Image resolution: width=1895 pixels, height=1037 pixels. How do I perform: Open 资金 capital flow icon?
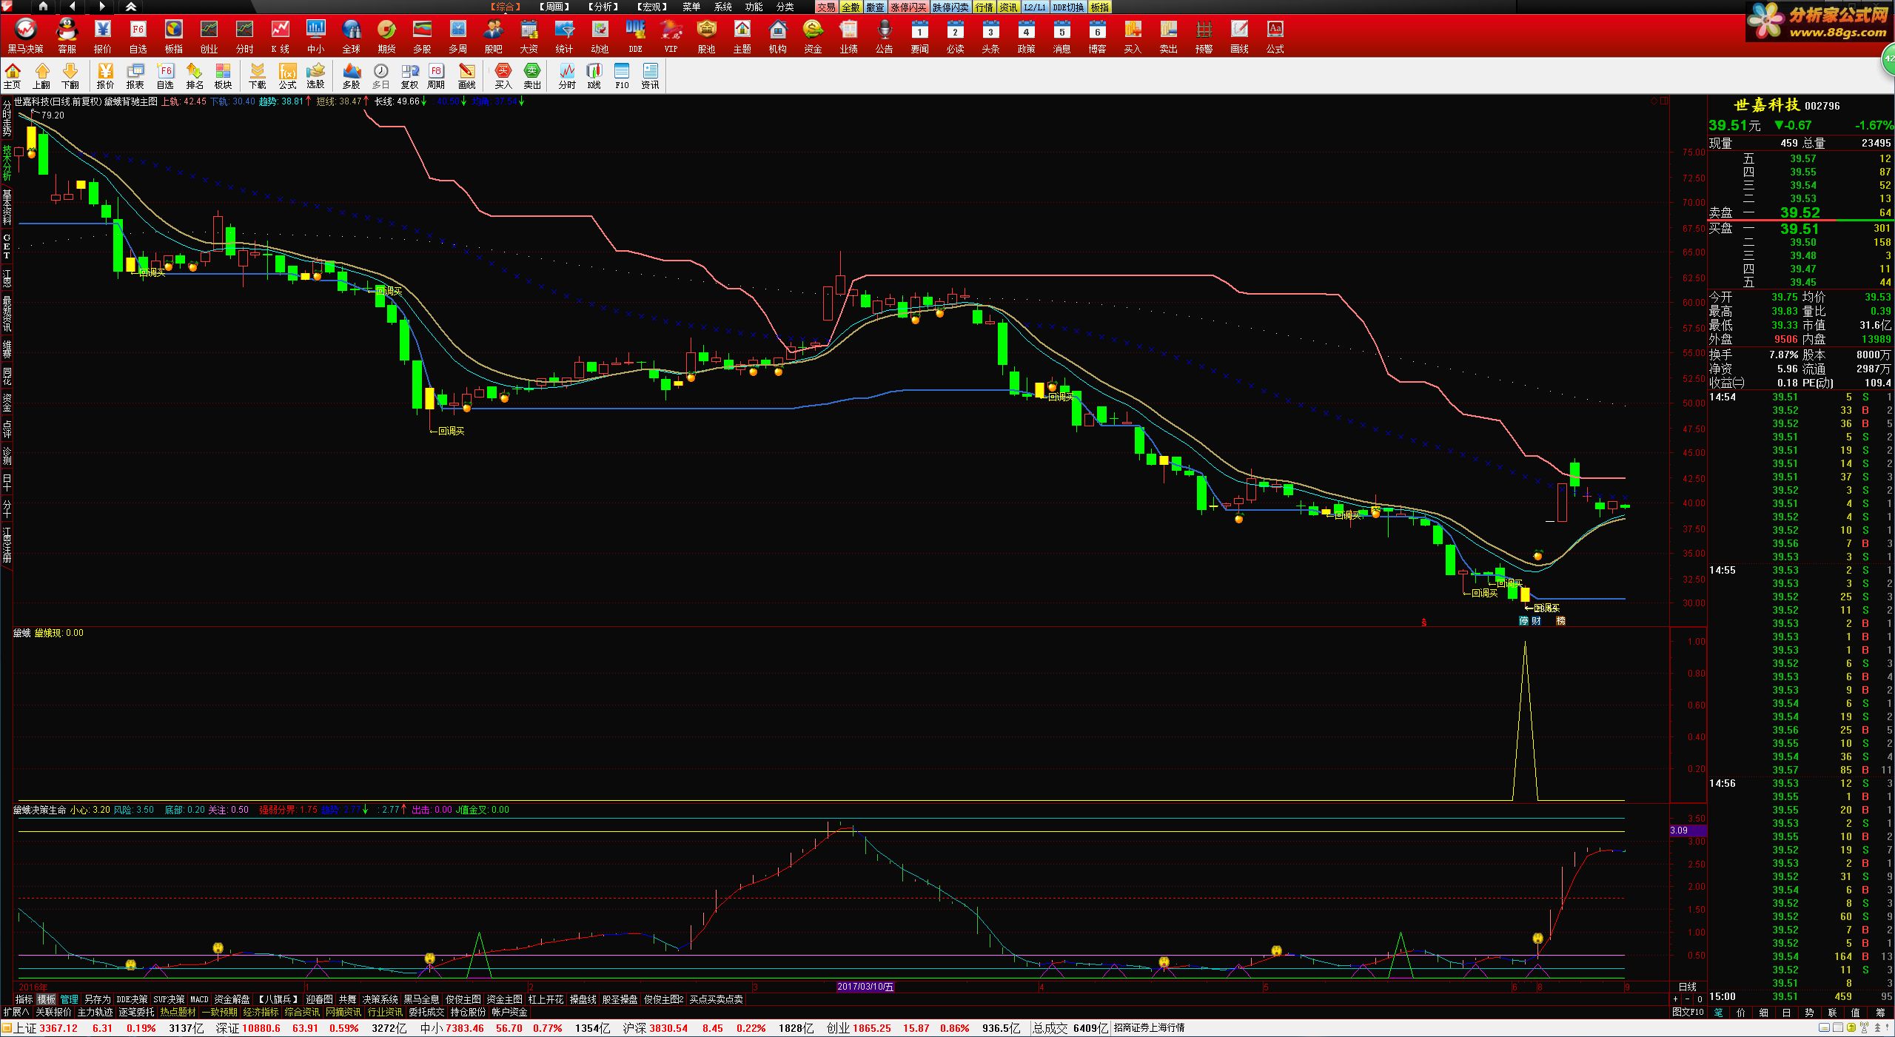pyautogui.click(x=813, y=36)
